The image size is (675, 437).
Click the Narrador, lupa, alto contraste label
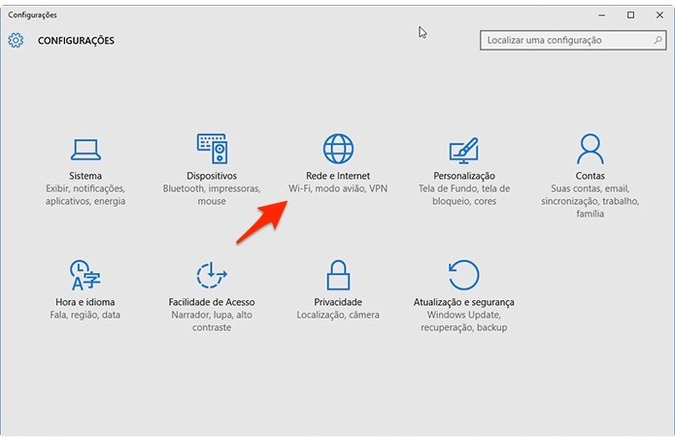pyautogui.click(x=211, y=321)
